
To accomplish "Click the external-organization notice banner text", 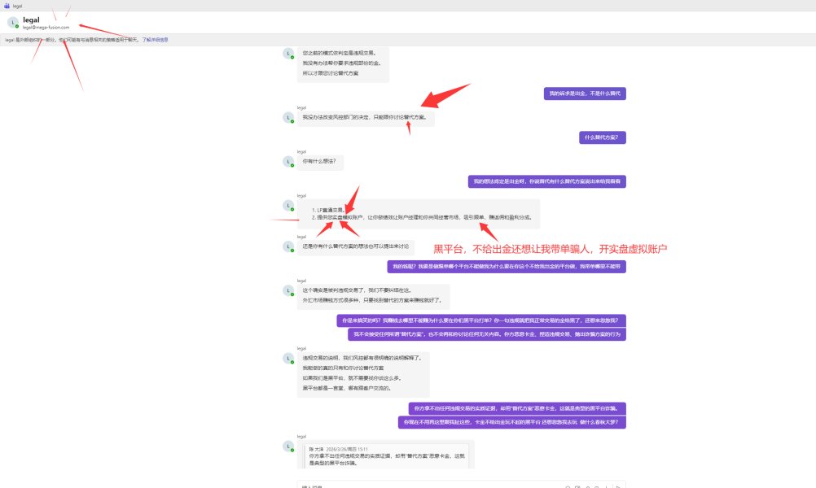I will pyautogui.click(x=72, y=40).
